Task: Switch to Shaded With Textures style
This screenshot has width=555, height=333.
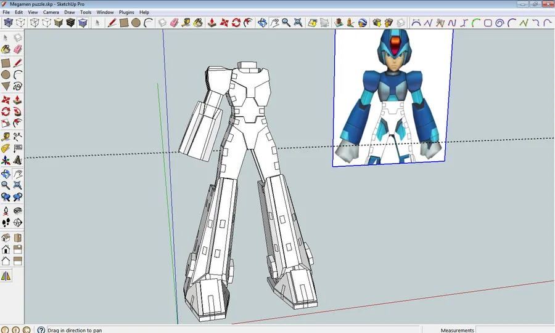Action: pos(70,23)
